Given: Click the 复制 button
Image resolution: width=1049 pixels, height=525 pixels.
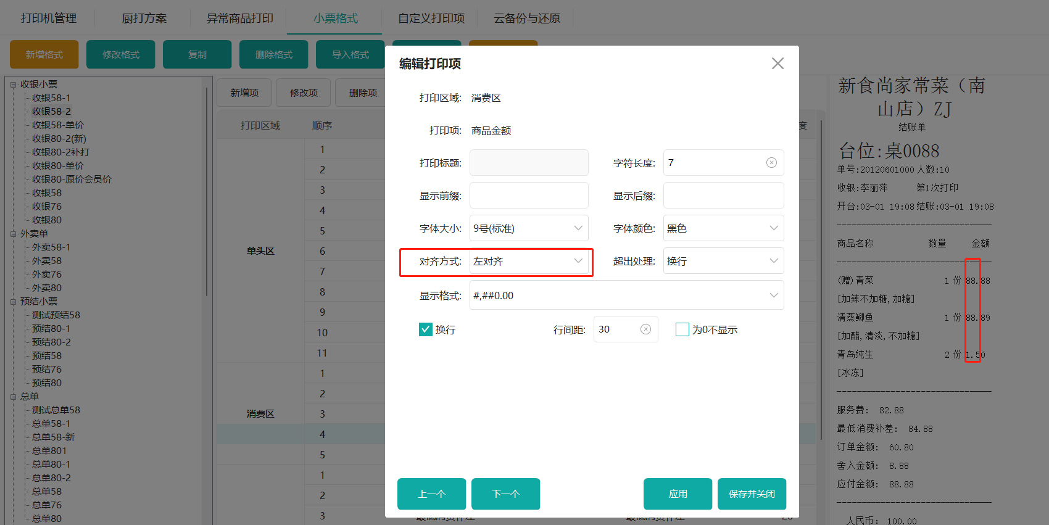Looking at the screenshot, I should click(x=197, y=54).
